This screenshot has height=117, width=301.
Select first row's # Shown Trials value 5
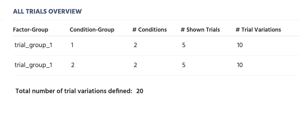click(x=184, y=45)
